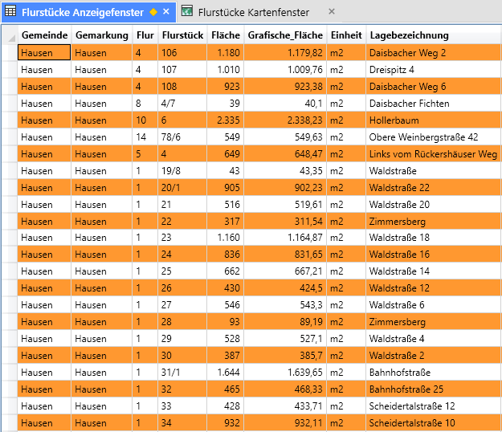Screen dimensions: 502x432
Task: Sort table by Flurstück column header
Action: 182,35
